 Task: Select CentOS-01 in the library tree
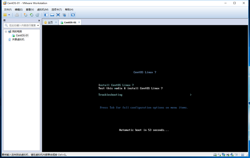[22, 35]
